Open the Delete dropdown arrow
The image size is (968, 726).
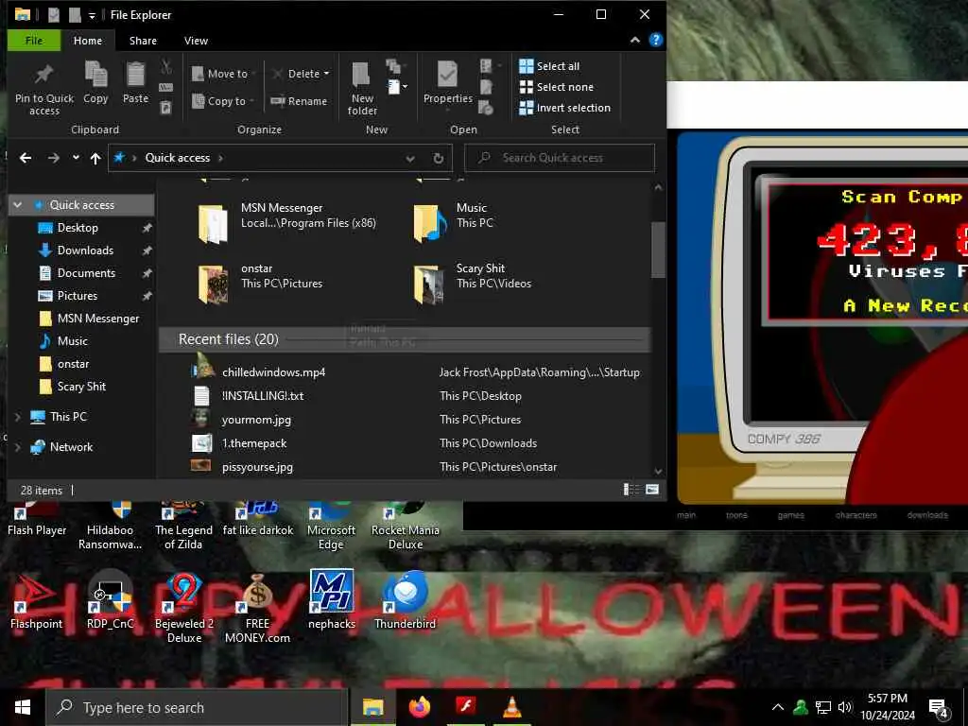click(x=326, y=74)
